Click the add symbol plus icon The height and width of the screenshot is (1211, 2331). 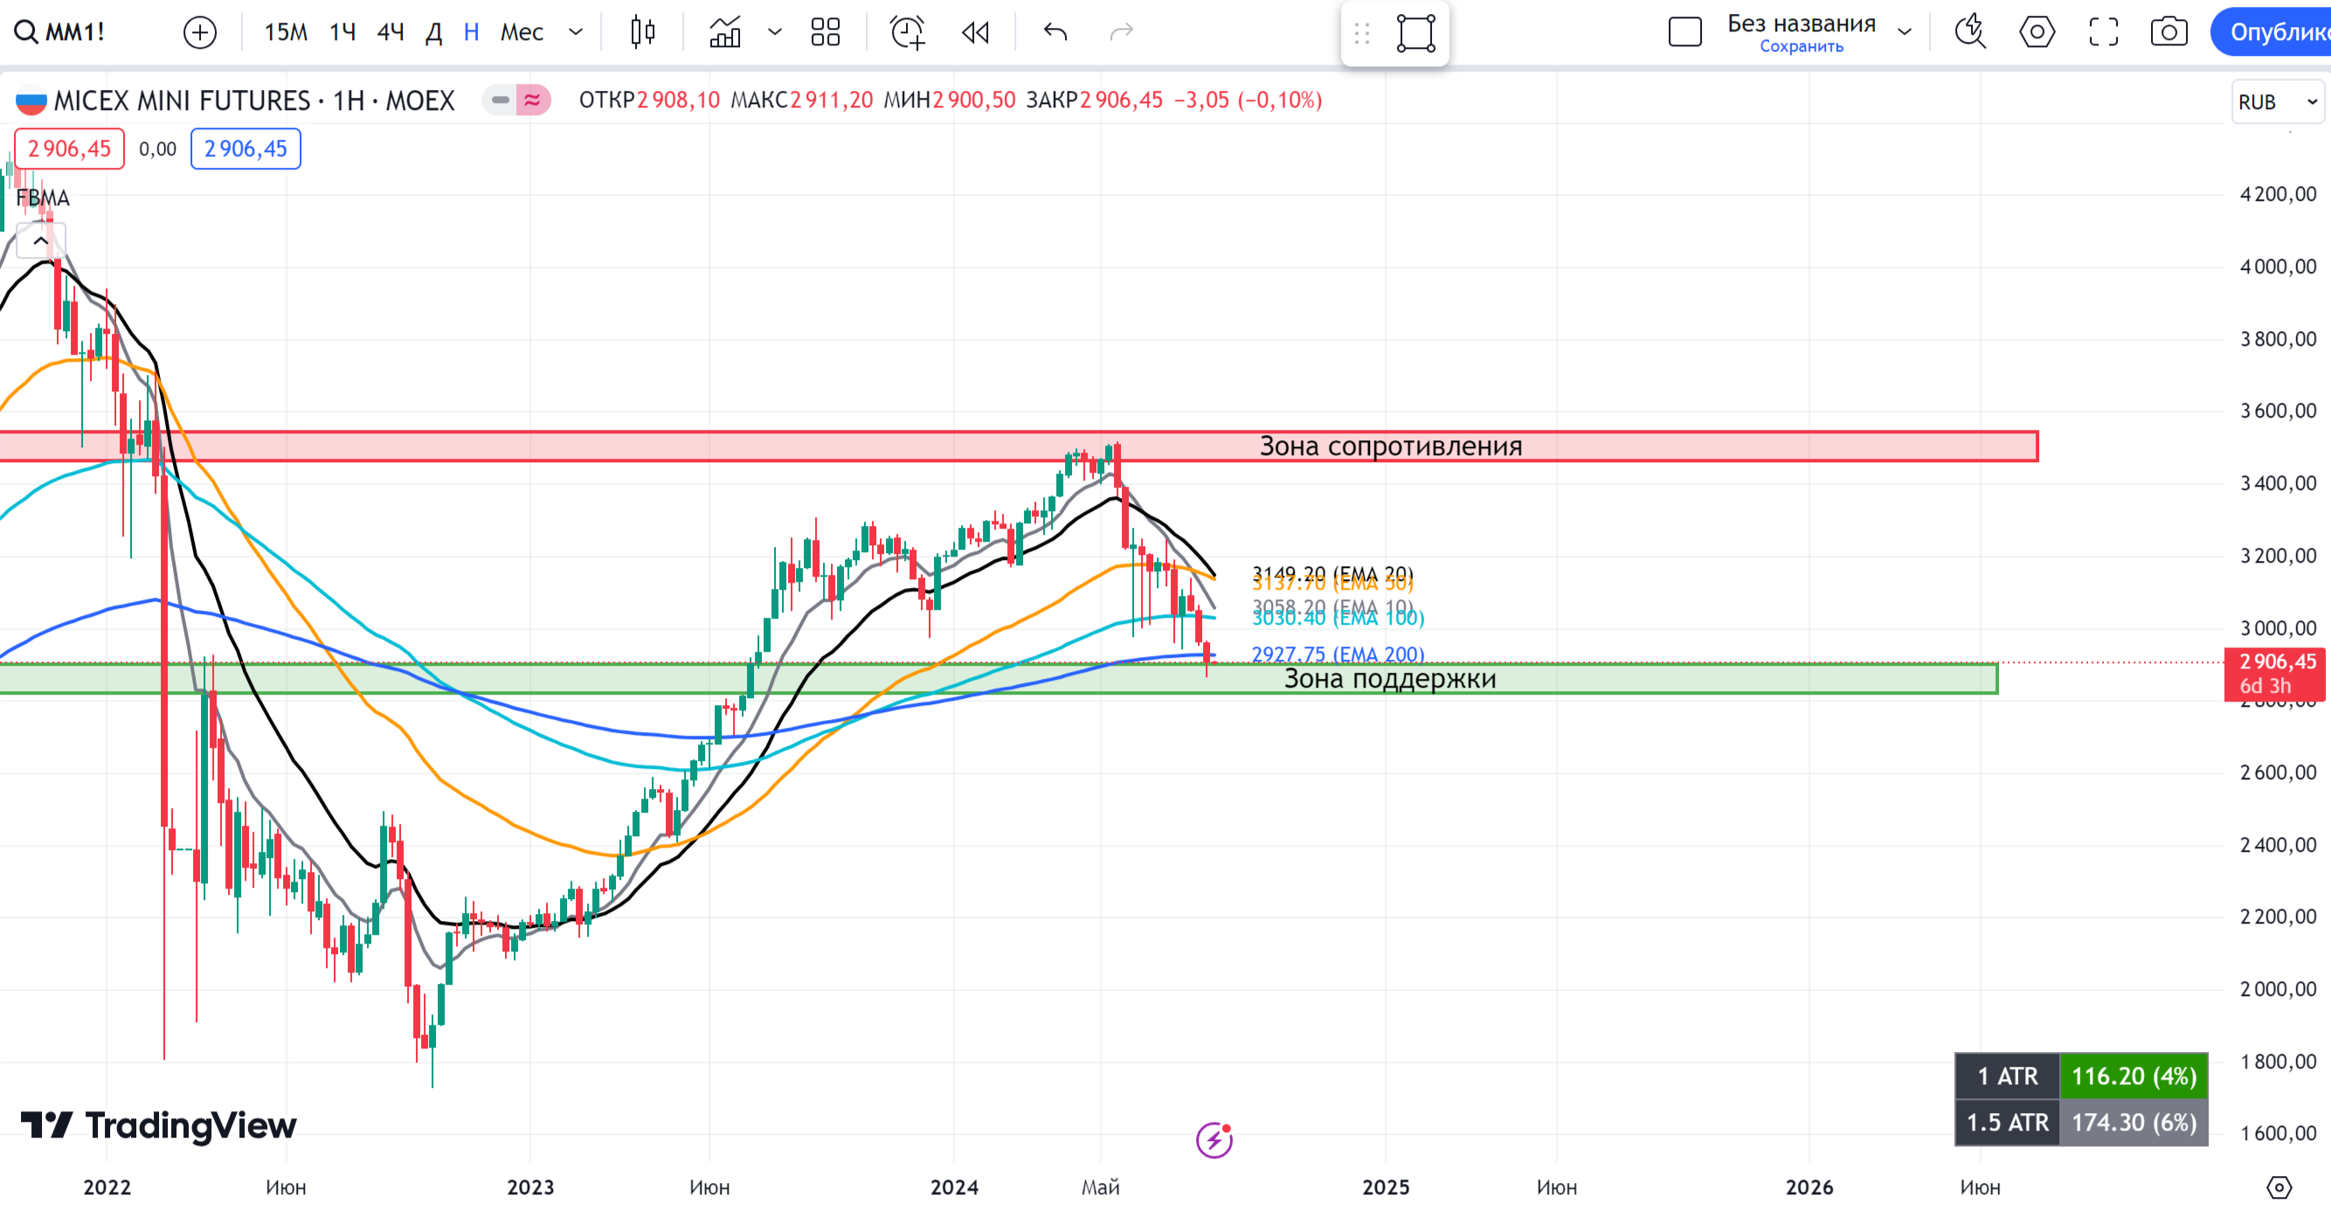199,32
